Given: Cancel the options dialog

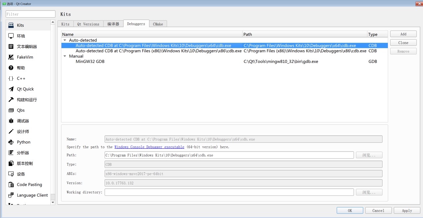Looking at the screenshot, I should (379, 210).
